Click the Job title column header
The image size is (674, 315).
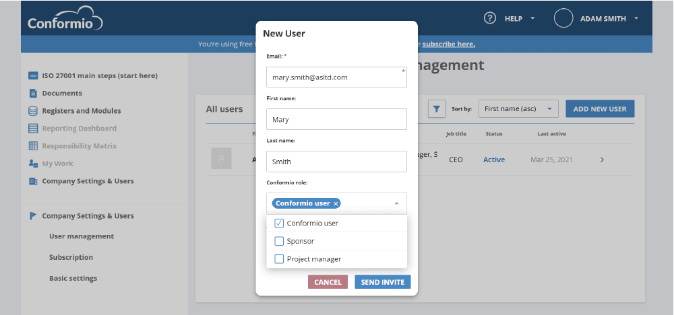[456, 134]
